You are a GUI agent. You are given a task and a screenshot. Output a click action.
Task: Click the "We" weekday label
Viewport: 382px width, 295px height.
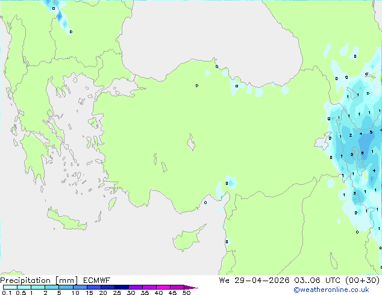click(x=224, y=281)
